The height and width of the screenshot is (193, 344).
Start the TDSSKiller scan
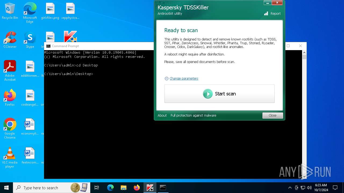click(219, 94)
